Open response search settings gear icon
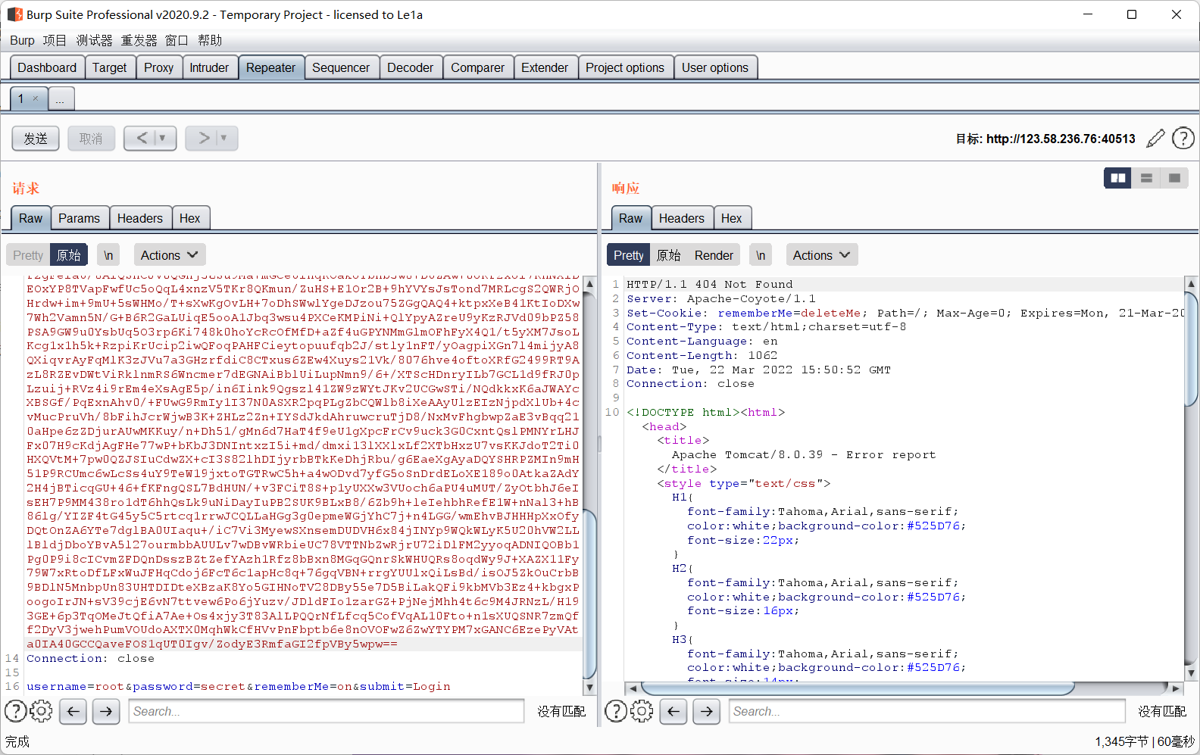This screenshot has height=755, width=1200. pos(642,711)
